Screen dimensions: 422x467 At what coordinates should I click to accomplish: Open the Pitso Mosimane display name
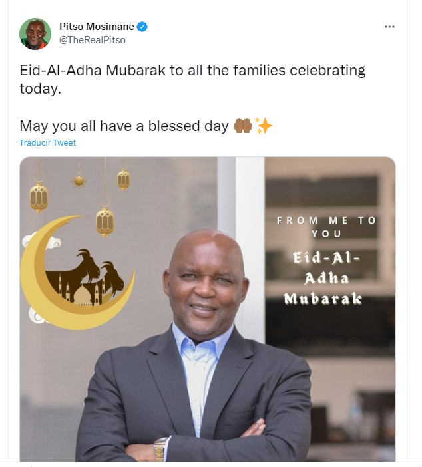[x=97, y=27]
